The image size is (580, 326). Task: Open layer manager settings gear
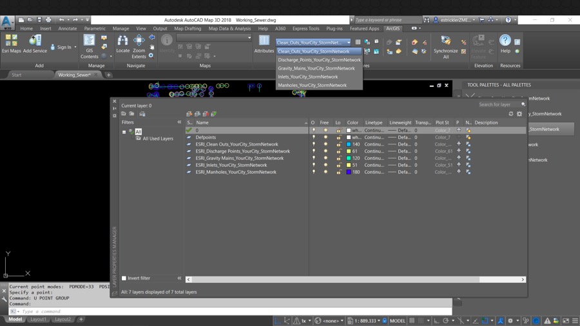(519, 114)
